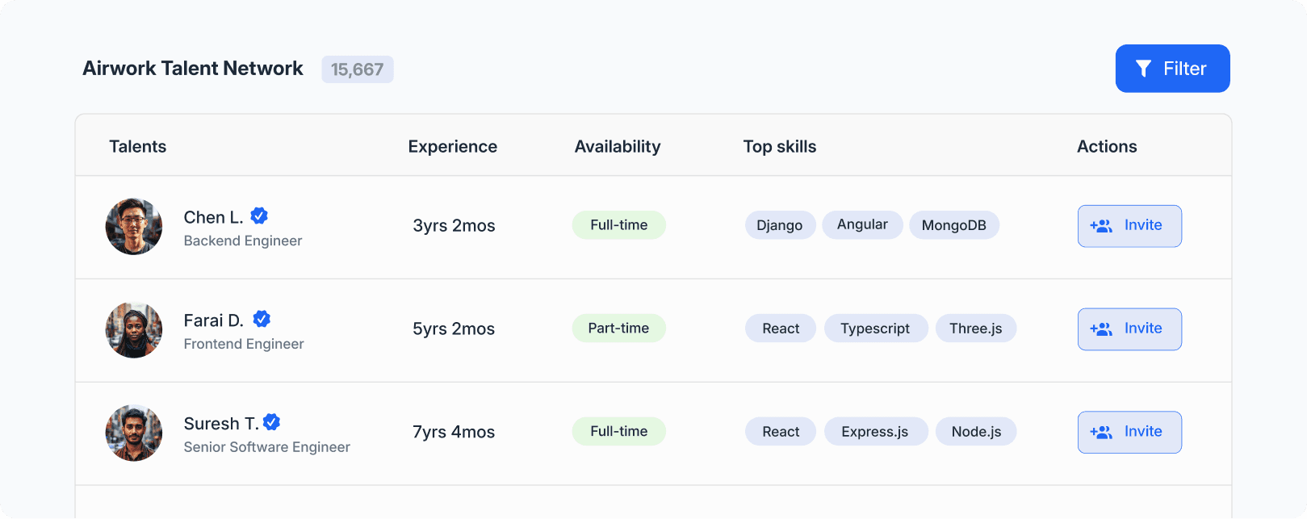Select the Django skill tag
Viewport: 1307px width, 519px height.
(x=780, y=225)
